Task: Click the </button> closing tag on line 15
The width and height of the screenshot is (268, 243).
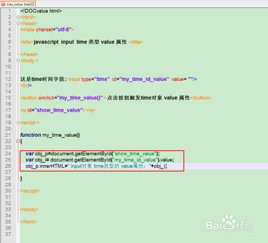Action: click(x=201, y=98)
